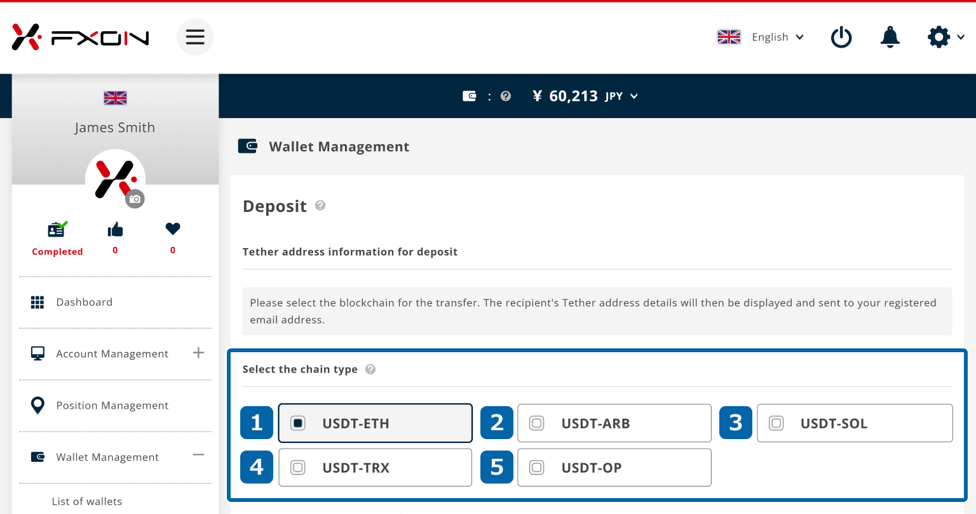The width and height of the screenshot is (976, 514).
Task: Click the help icon beside Deposit
Action: click(x=320, y=205)
